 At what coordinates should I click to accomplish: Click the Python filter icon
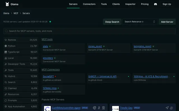tap(6, 46)
